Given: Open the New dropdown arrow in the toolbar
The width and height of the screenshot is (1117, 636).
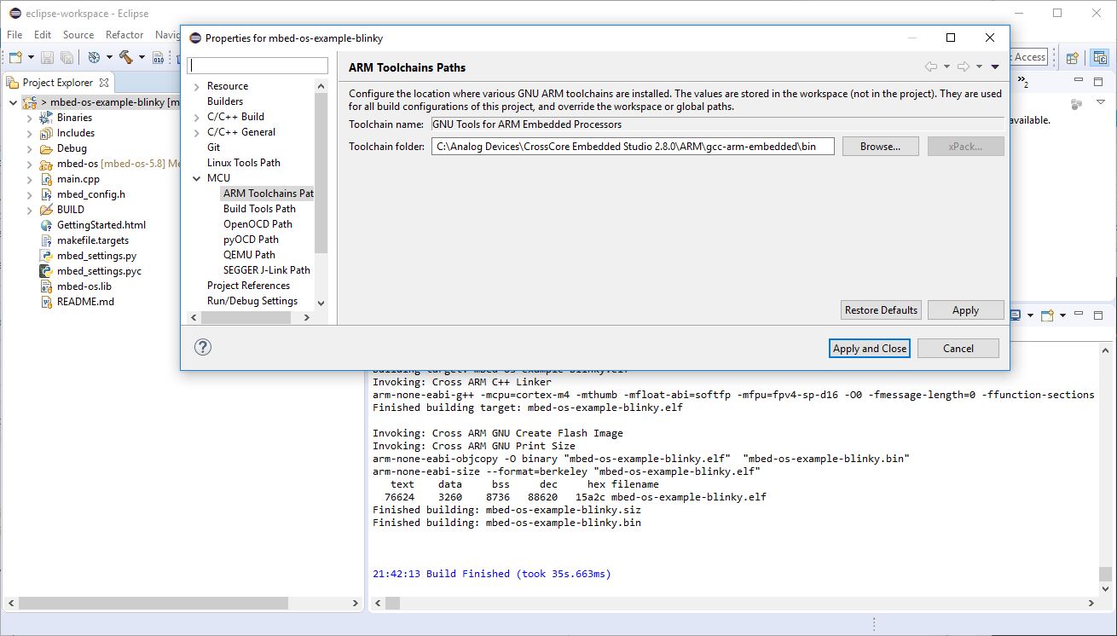Looking at the screenshot, I should pyautogui.click(x=31, y=57).
